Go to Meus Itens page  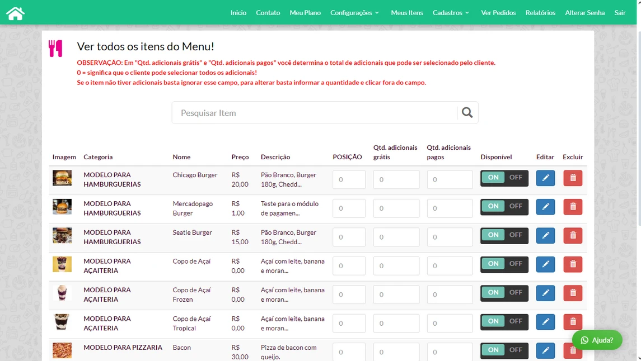[406, 13]
